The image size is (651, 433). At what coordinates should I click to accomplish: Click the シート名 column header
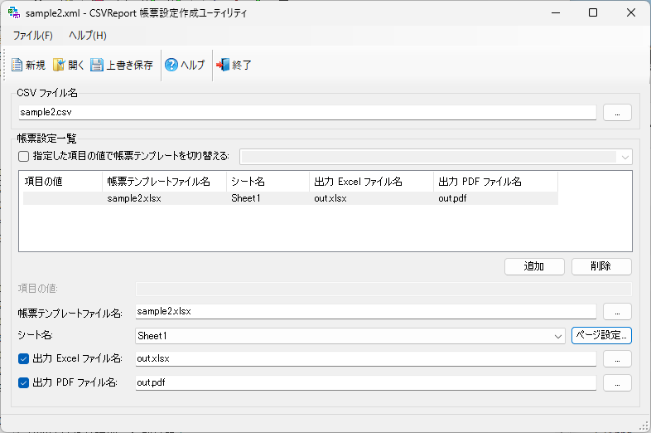[268, 182]
